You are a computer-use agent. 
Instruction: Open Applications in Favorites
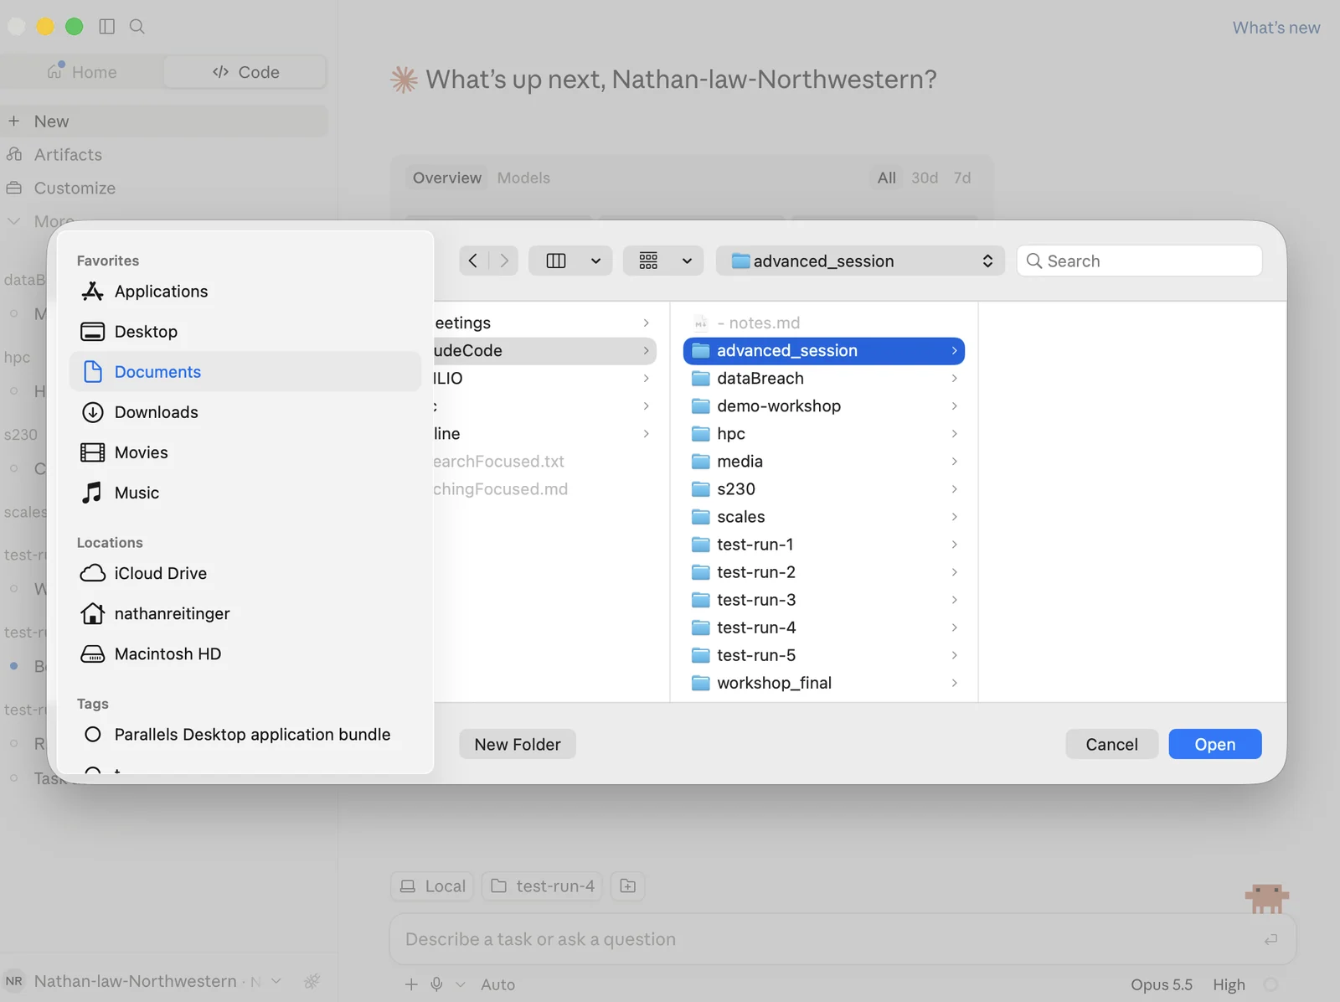click(x=245, y=292)
